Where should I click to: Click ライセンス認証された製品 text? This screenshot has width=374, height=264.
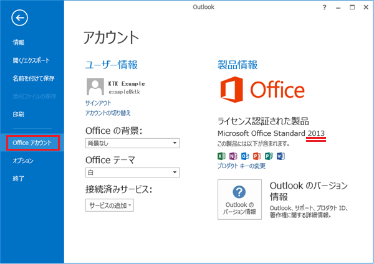(263, 121)
